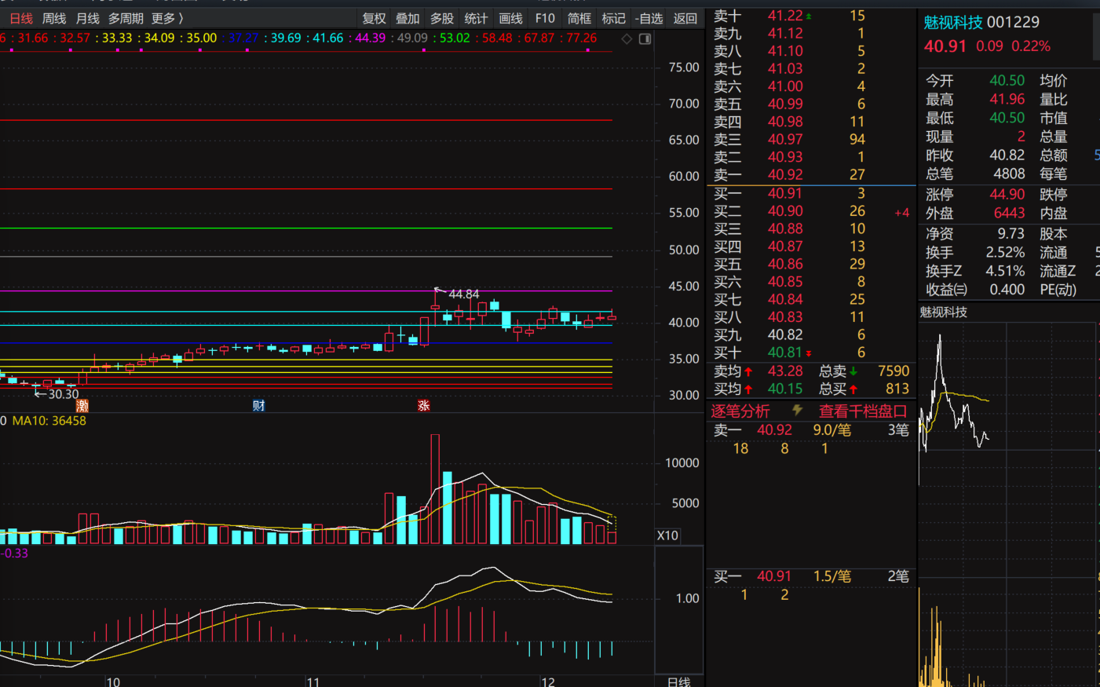The image size is (1100, 687).
Task: Toggle the 简框 simple frame mode
Action: [579, 18]
